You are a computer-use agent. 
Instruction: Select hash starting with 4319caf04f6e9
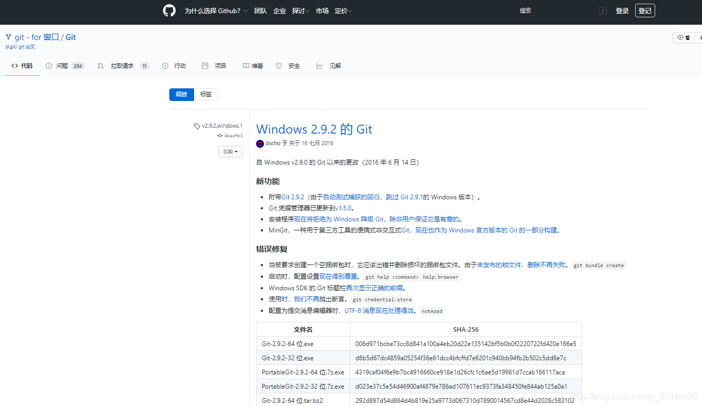tap(460, 372)
